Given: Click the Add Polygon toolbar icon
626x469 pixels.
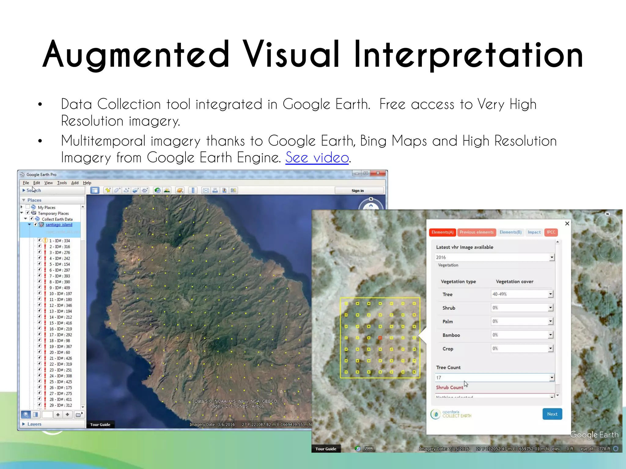Looking at the screenshot, I should [117, 191].
